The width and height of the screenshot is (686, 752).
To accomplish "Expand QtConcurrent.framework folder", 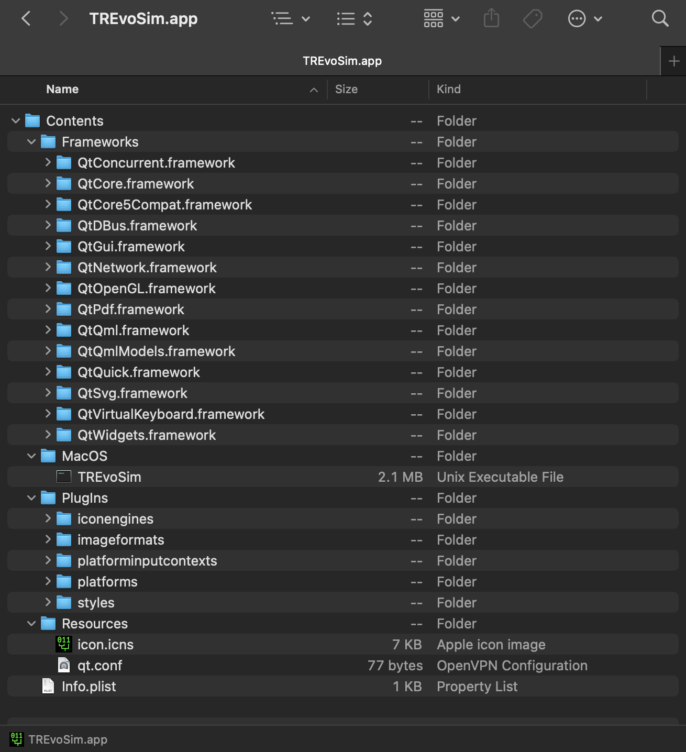I will [x=48, y=162].
